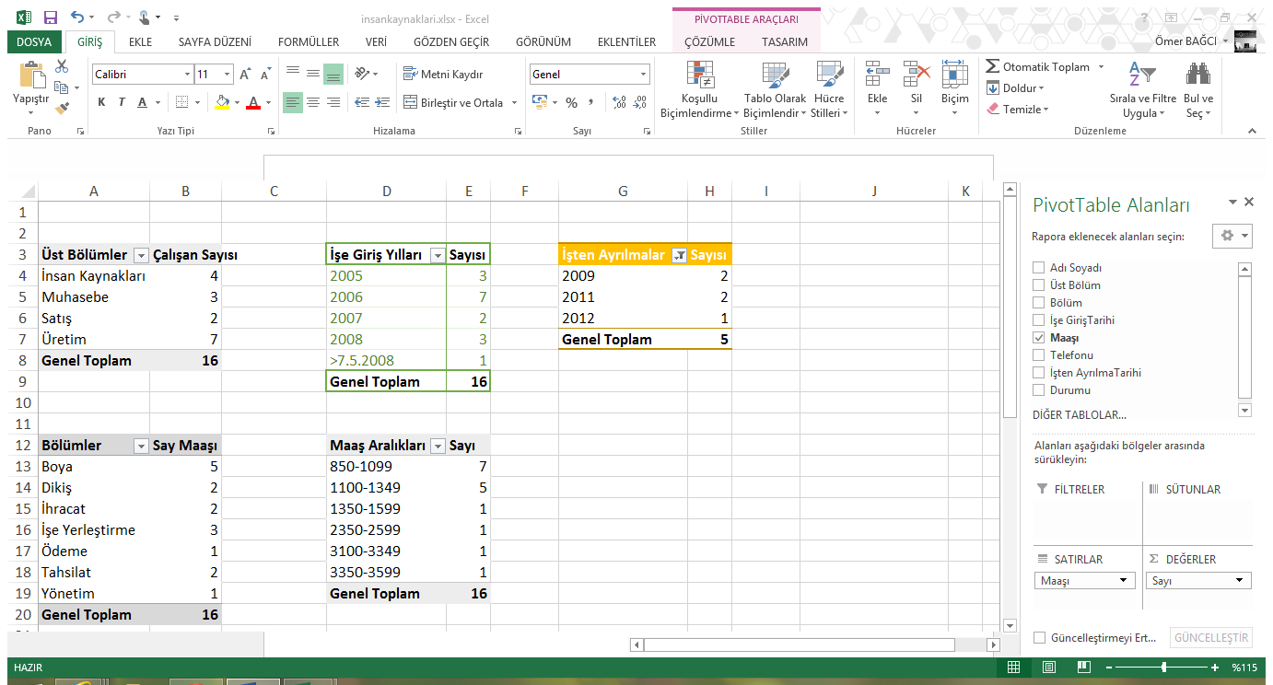The width and height of the screenshot is (1273, 685).
Task: Expand the Üst Bölümler filter dropdown
Action: (x=141, y=255)
